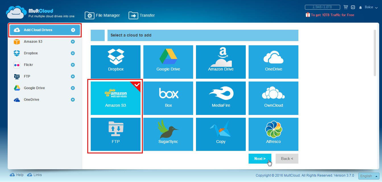Image resolution: width=382 pixels, height=182 pixels.
Task: Click the Amazon S3 box icon in sidebar
Action: tap(17, 42)
